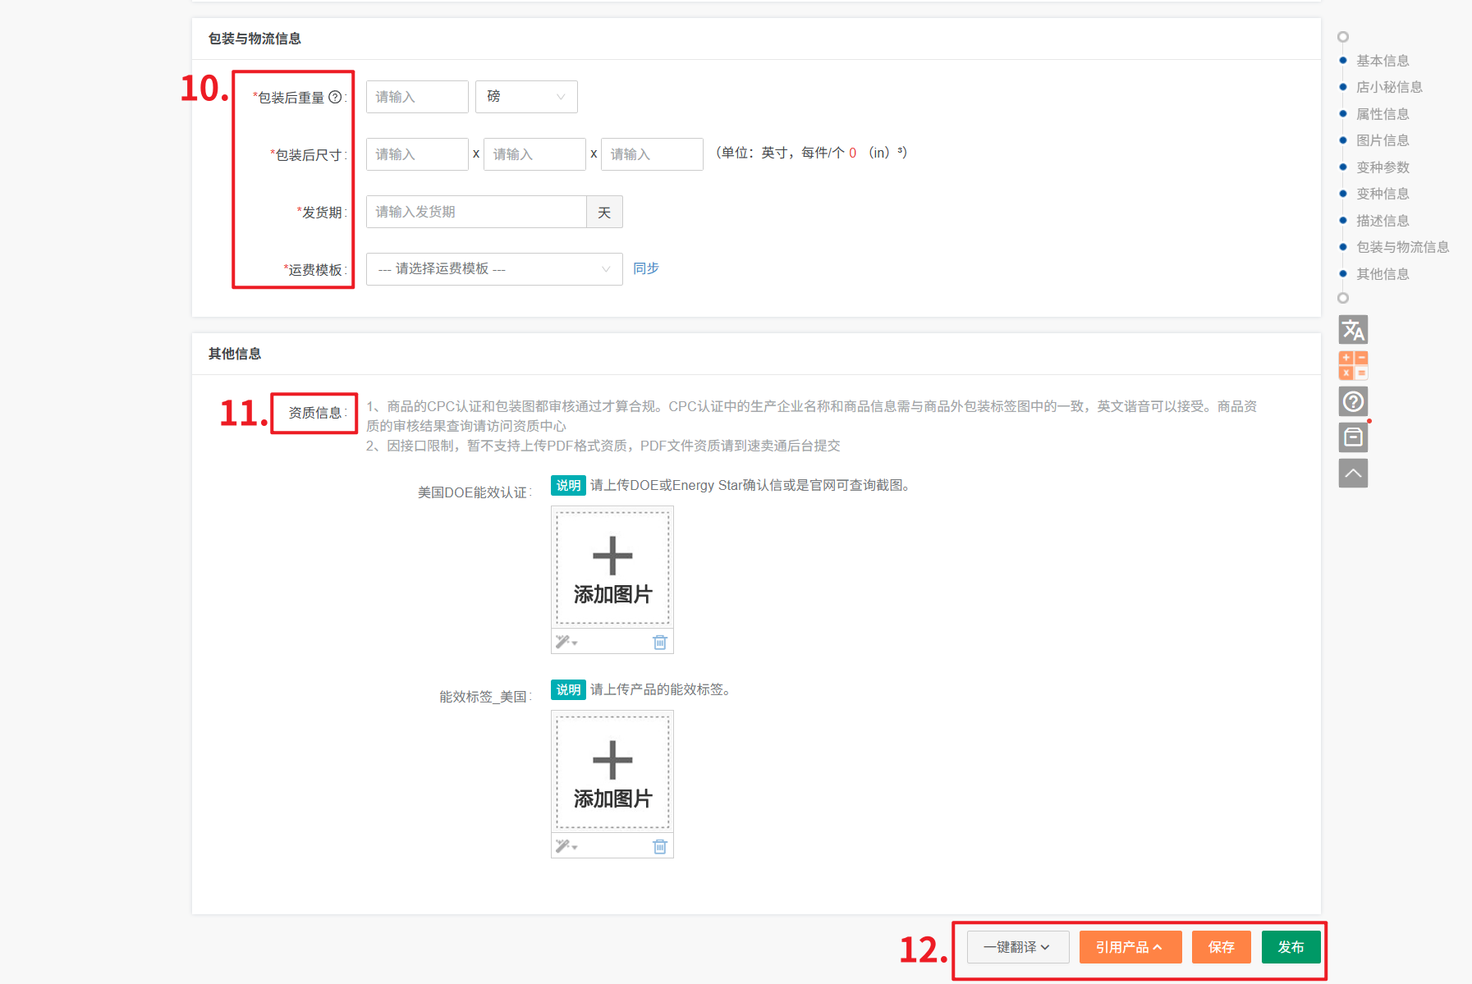Click the 同步 link beside shipping template
The height and width of the screenshot is (984, 1472).
646,268
